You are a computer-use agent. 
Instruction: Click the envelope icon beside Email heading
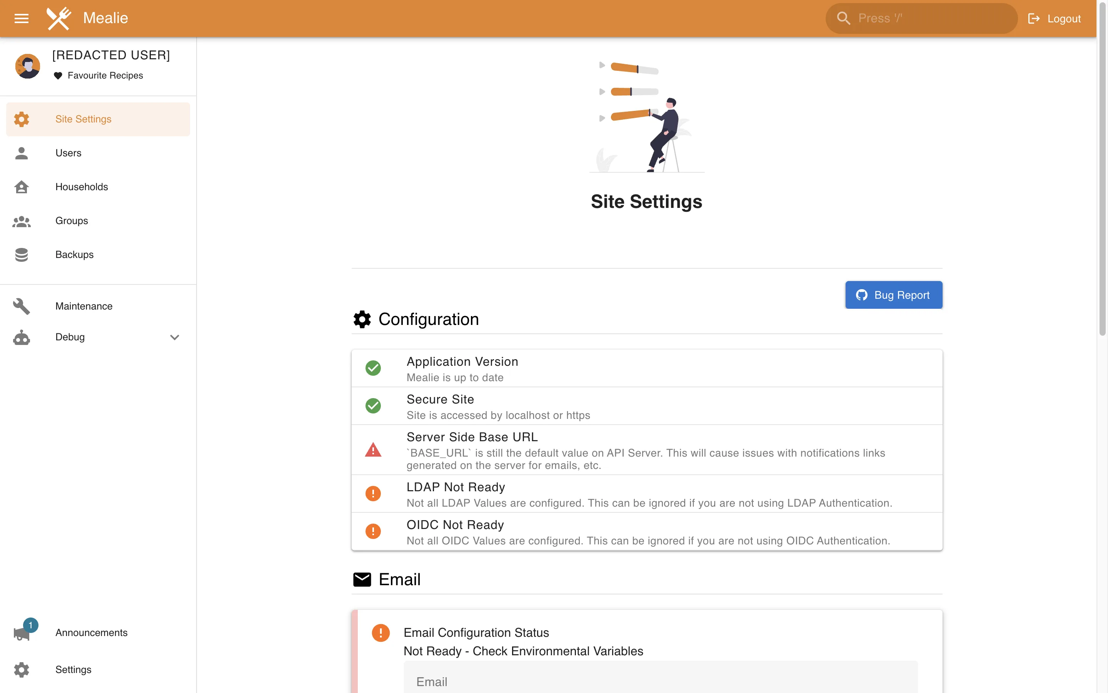(362, 579)
